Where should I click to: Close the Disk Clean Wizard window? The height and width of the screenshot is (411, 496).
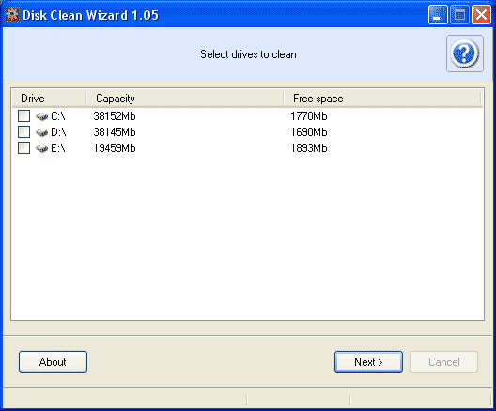point(482,14)
